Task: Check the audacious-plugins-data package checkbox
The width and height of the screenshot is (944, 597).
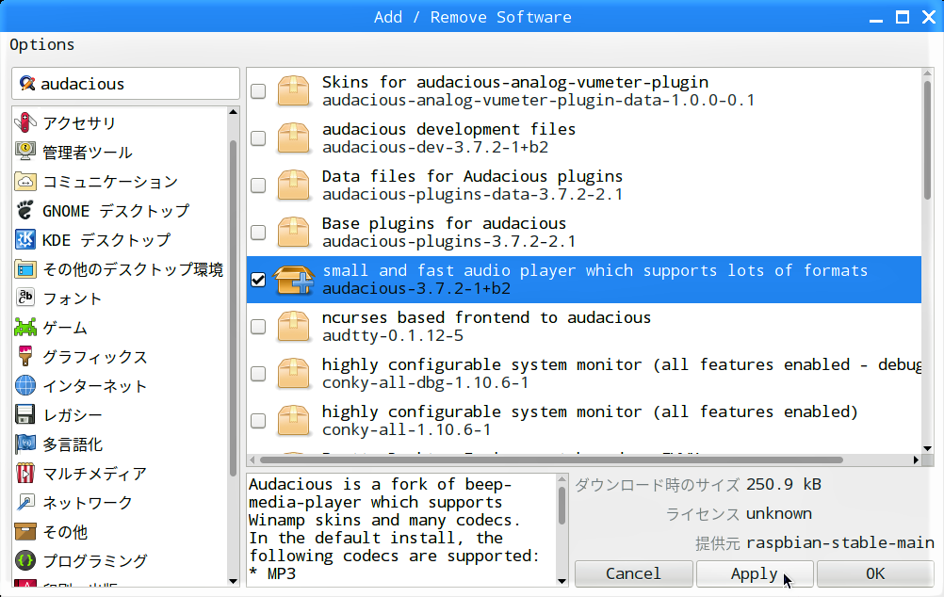Action: (x=258, y=185)
